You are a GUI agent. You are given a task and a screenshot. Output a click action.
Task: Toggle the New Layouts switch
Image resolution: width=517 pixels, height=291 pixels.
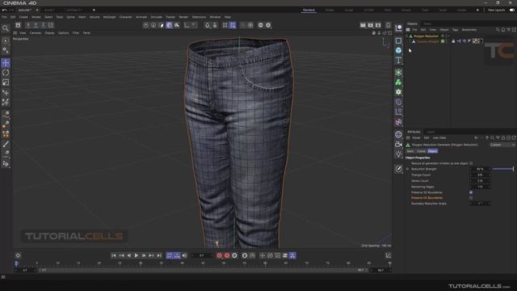(512, 10)
